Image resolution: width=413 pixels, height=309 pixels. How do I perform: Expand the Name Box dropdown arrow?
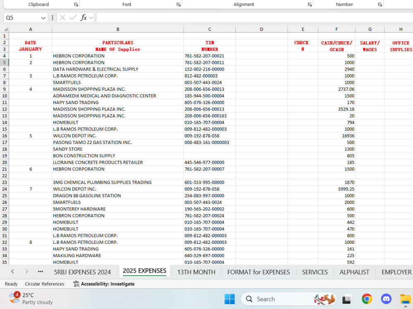coord(43,18)
